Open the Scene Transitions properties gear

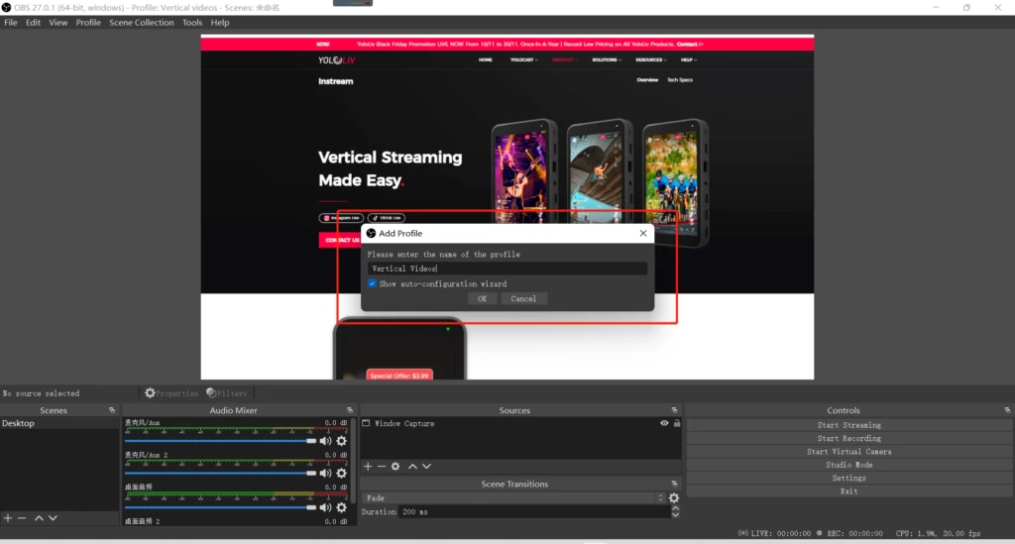click(x=674, y=498)
